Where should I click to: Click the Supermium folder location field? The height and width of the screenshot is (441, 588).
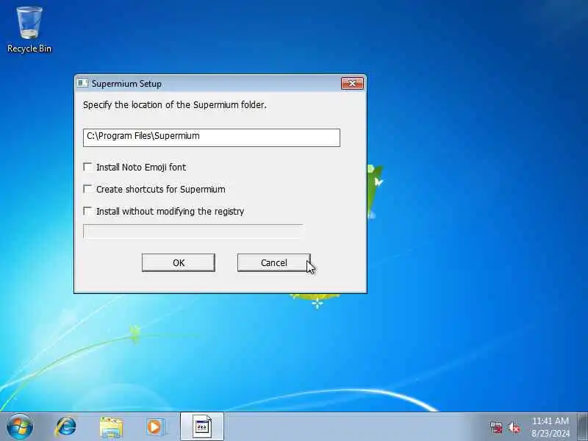tap(212, 137)
